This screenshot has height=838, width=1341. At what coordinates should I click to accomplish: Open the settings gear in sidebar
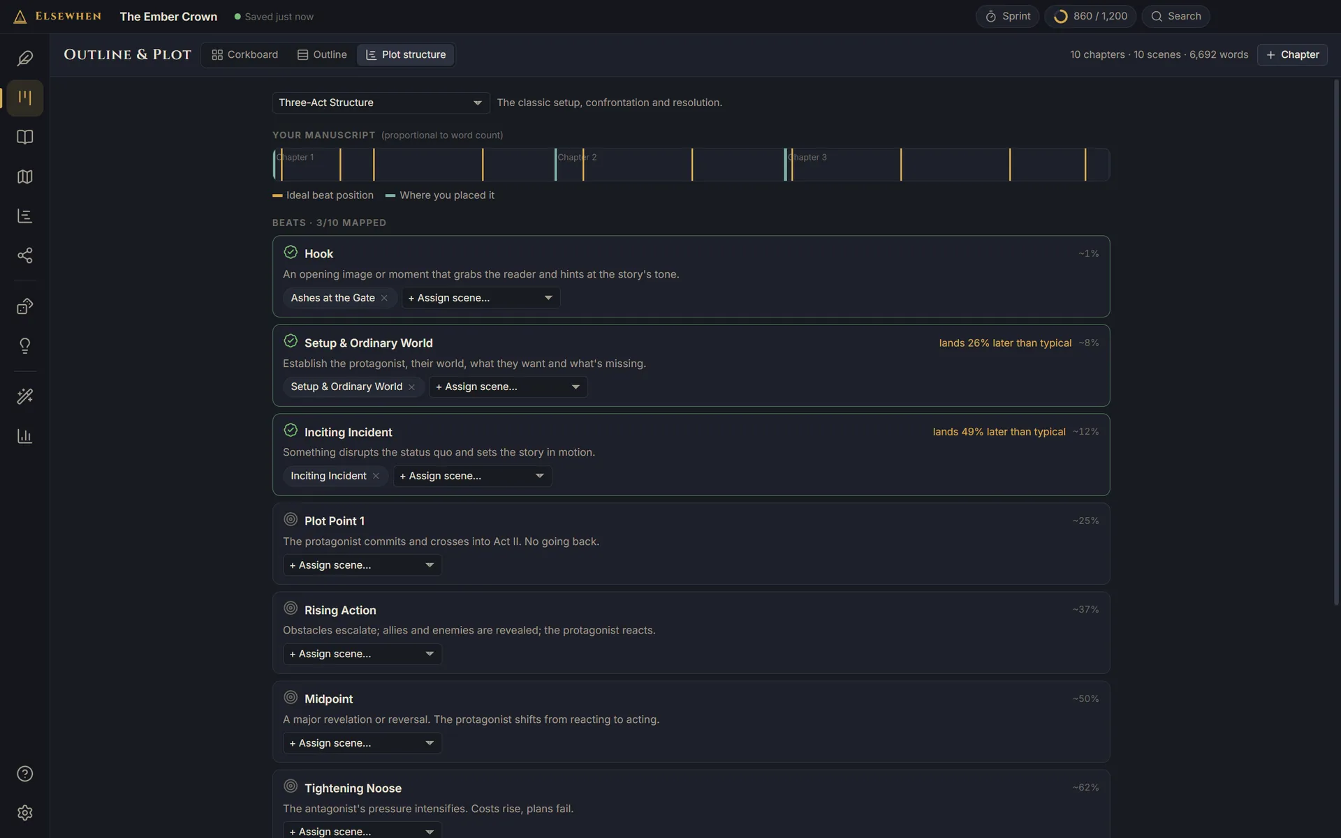[24, 814]
